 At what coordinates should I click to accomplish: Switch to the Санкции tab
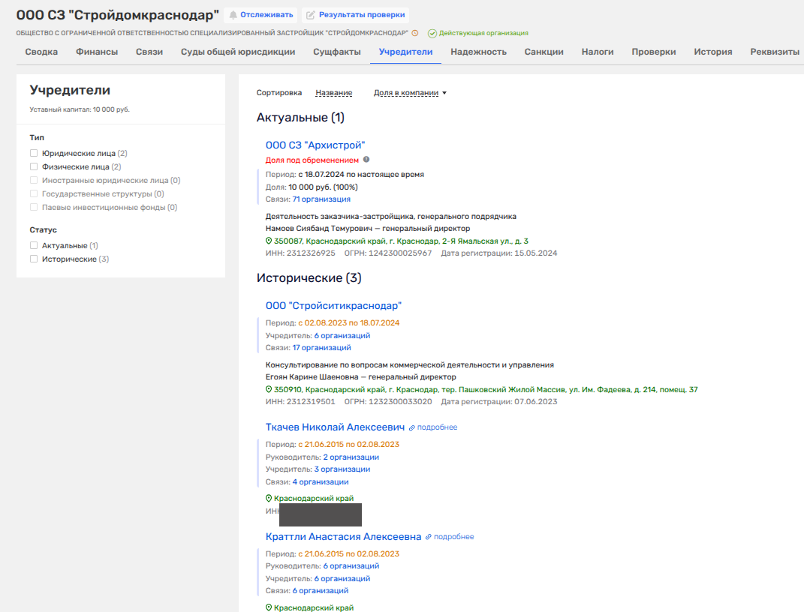pos(544,52)
